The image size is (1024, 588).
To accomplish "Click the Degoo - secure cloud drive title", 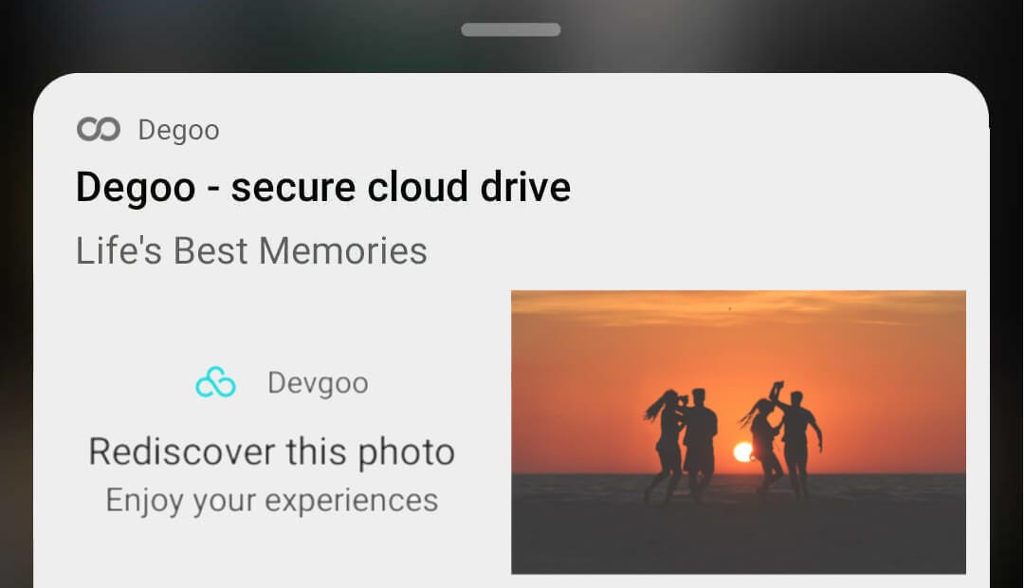I will 322,187.
